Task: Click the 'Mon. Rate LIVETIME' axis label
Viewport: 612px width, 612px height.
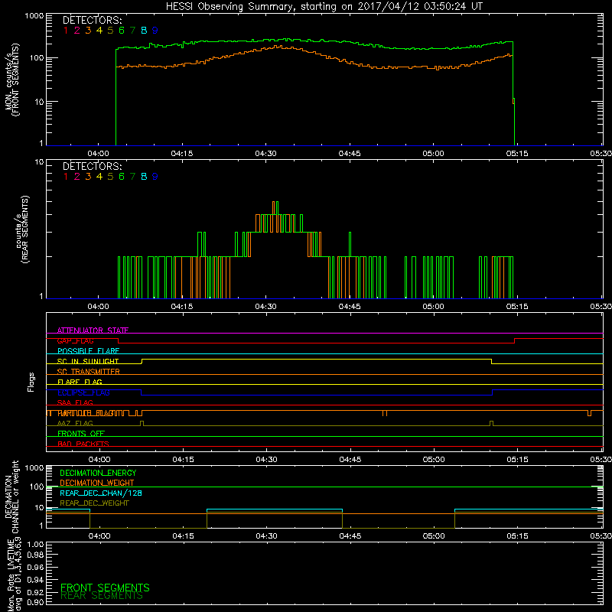Action: tap(11, 575)
